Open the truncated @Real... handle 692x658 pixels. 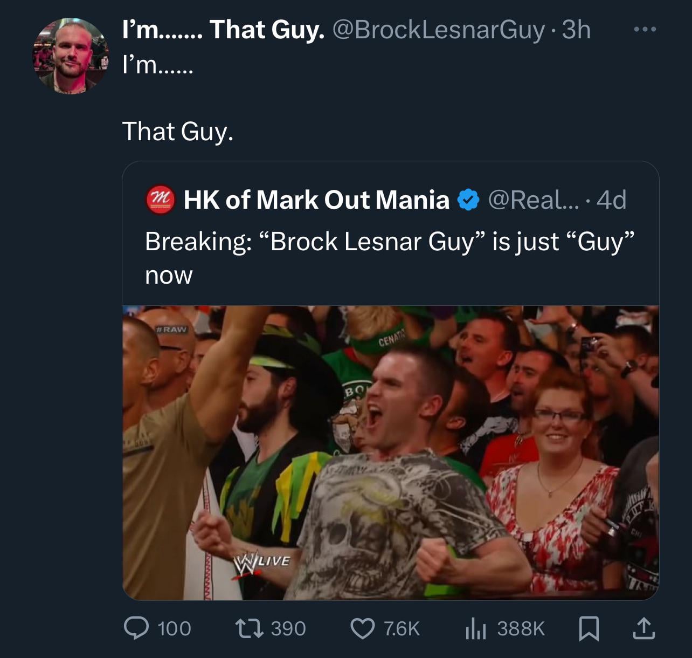(x=532, y=200)
